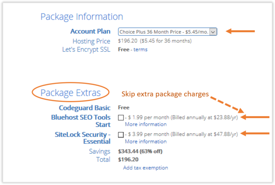Click the orange arrow beside the $23.88/yr price
Screen dimensions: 275x185
(x=257, y=117)
